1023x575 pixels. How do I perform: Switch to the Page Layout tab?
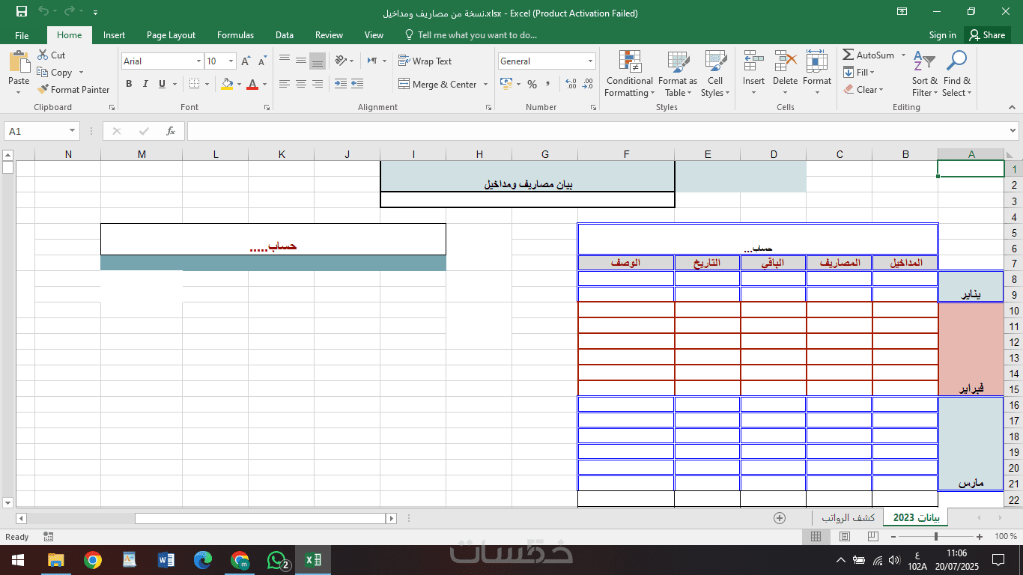[x=171, y=35]
